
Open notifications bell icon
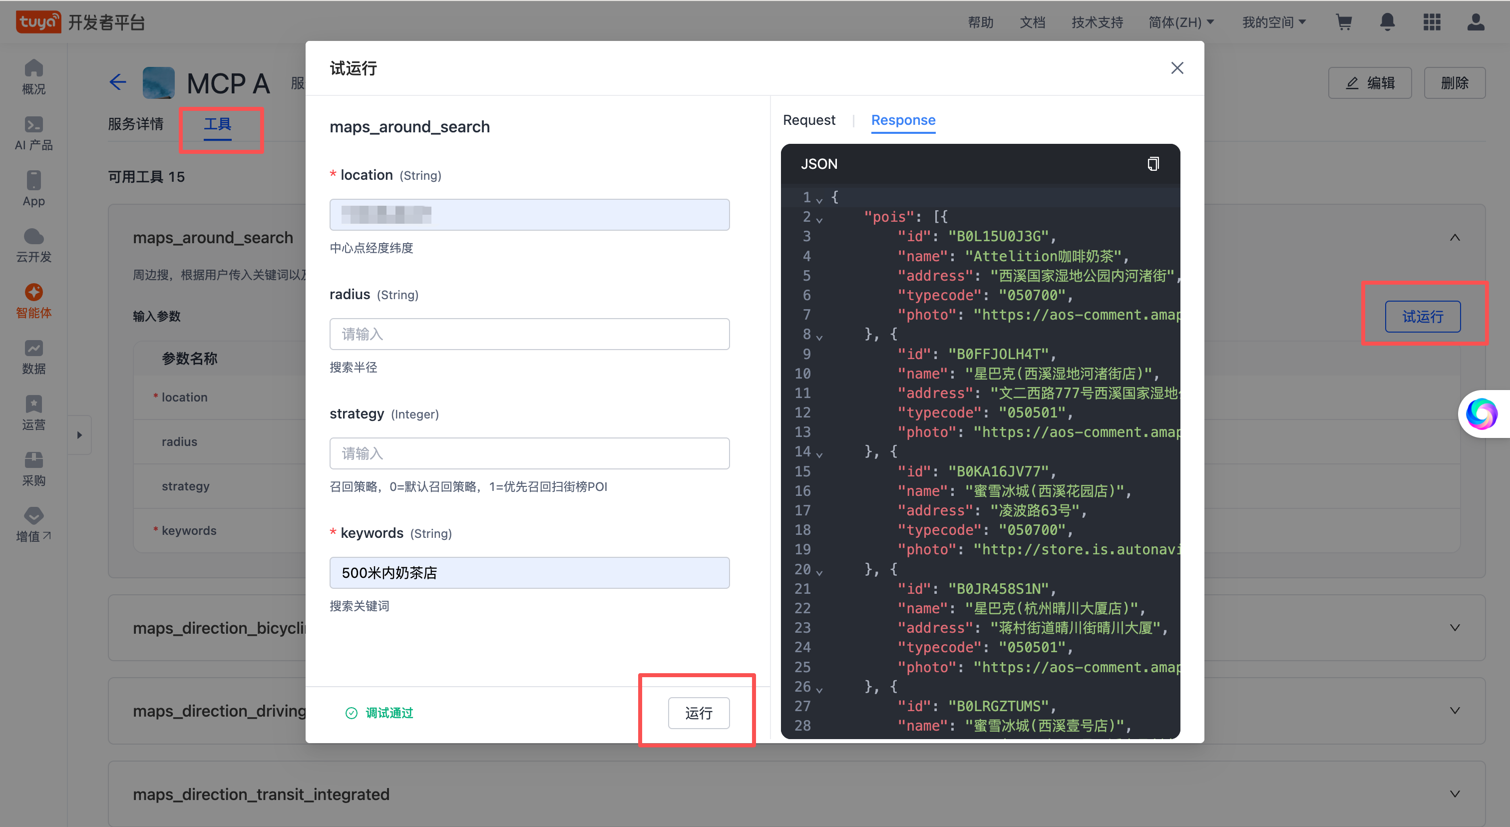1387,22
